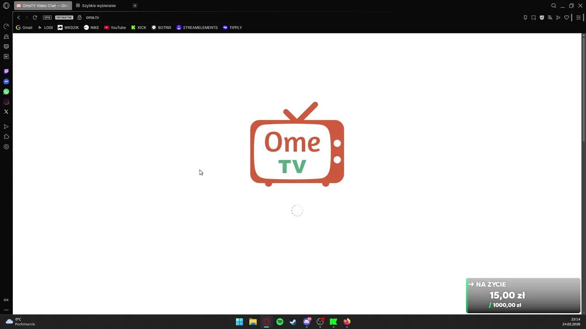
Task: Open the LOGI bookmark
Action: 45,27
